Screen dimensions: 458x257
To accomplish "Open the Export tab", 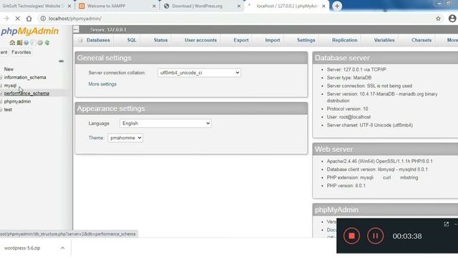I will 241,40.
